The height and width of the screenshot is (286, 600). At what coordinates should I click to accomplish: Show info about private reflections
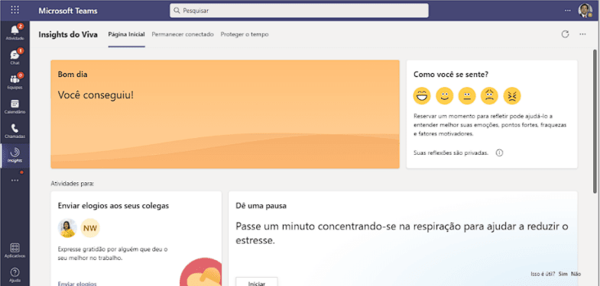[x=499, y=153]
